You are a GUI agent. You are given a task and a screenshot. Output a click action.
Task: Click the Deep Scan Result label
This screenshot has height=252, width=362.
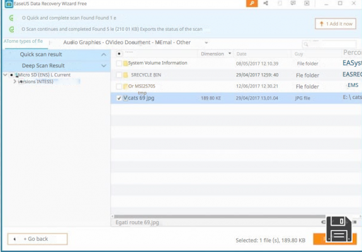[43, 66]
